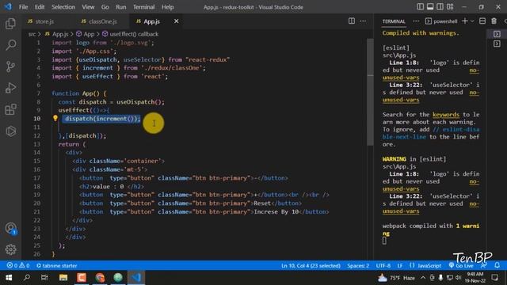Open Task View on taskbar
The image size is (507, 285).
[44, 278]
